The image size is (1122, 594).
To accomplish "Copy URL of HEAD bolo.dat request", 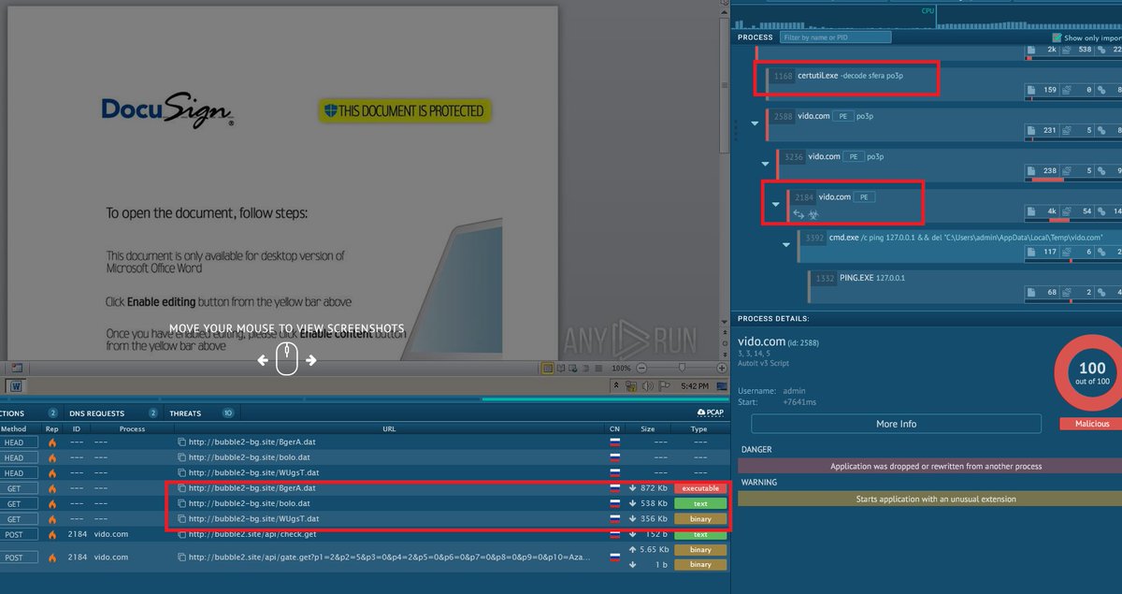I will click(x=182, y=457).
